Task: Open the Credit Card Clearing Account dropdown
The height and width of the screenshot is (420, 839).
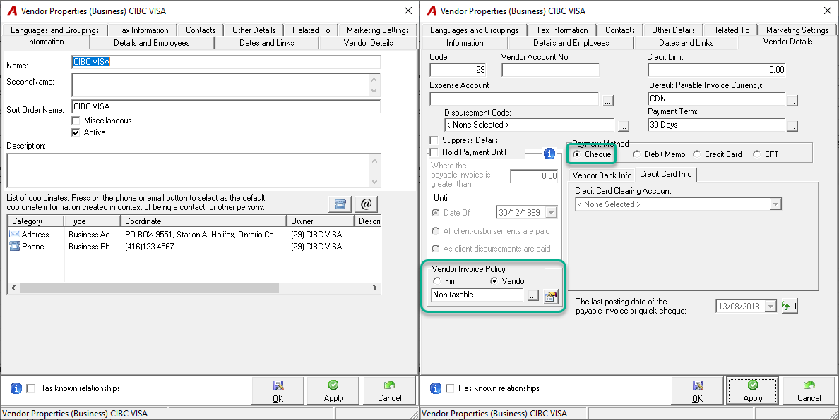Action: pos(775,204)
